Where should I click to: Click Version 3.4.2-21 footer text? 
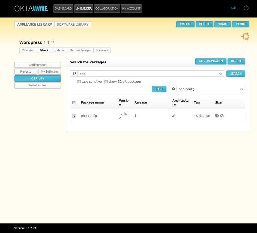[25, 228]
